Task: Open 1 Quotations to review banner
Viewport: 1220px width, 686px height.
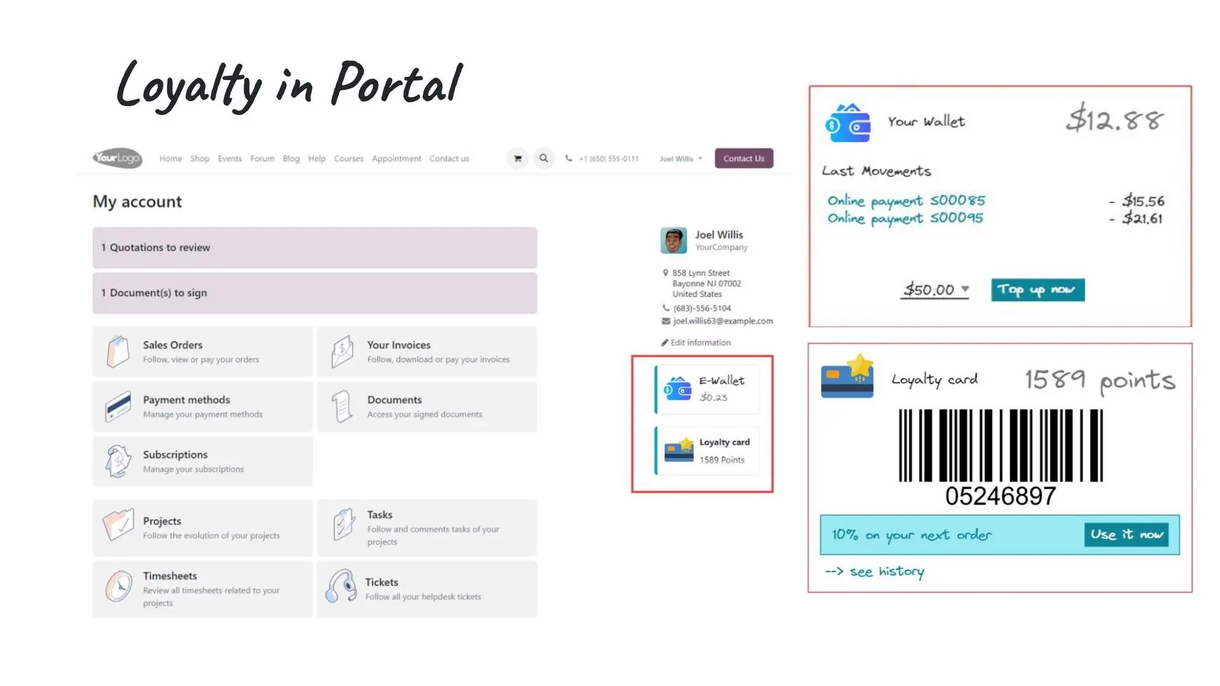Action: [x=315, y=248]
